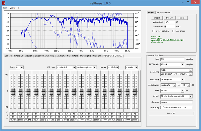
Task: Open the optimization moderate dropdown
Action: point(168,85)
